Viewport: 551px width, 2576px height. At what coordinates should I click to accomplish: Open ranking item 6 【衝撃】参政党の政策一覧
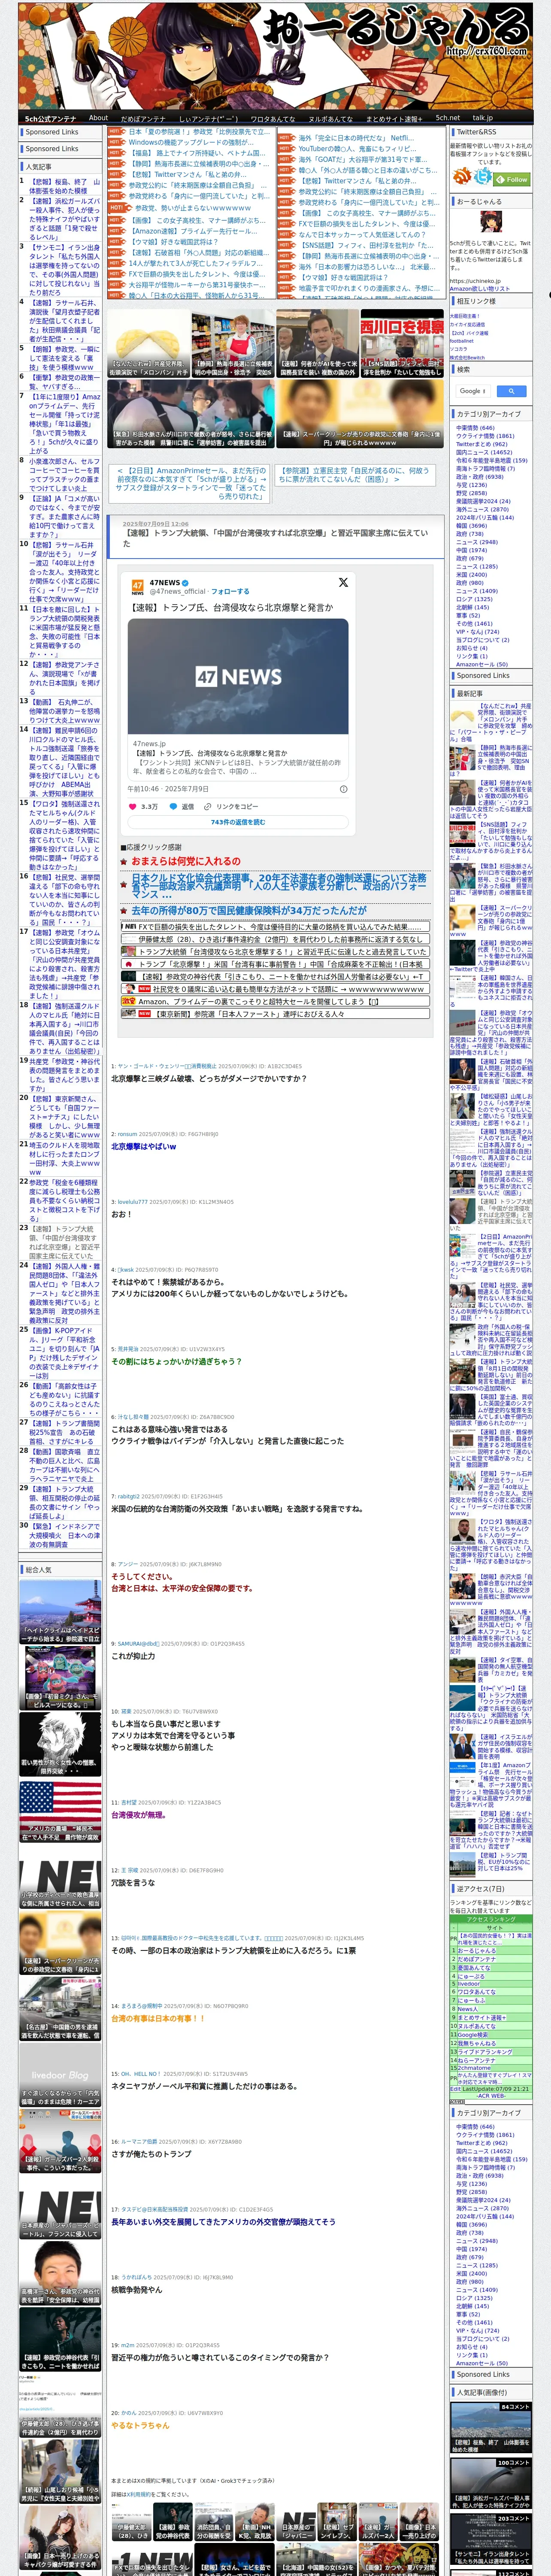coord(64,383)
